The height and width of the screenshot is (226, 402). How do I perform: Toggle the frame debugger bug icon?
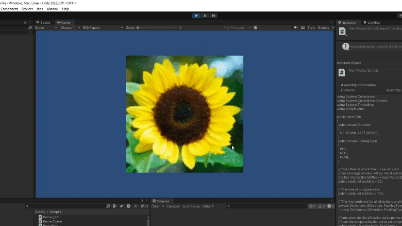[x=255, y=27]
